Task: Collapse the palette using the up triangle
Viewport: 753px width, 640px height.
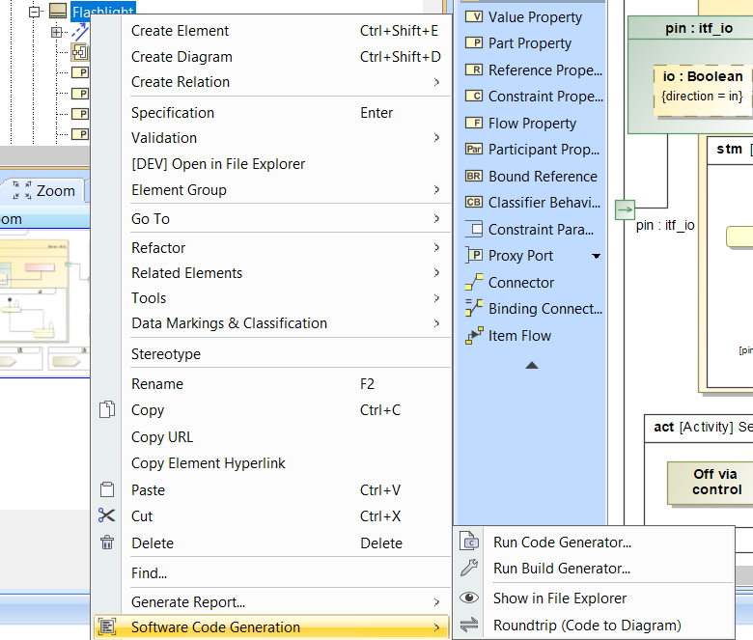Action: pyautogui.click(x=531, y=365)
